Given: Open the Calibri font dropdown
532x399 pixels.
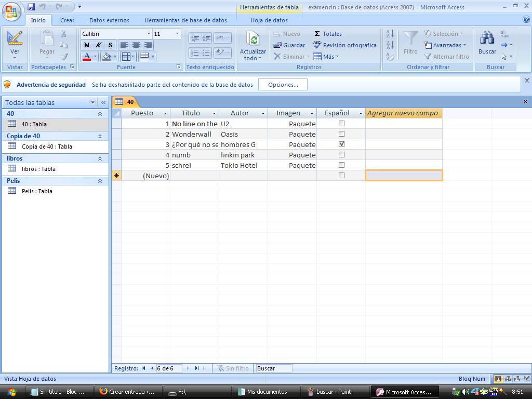Looking at the screenshot, I should point(149,33).
